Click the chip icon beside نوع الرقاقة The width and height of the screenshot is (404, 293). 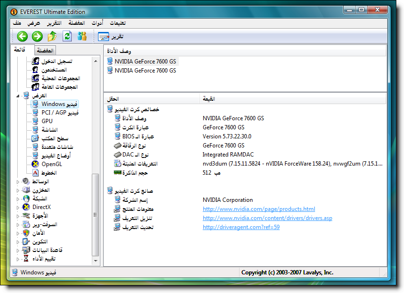click(118, 146)
